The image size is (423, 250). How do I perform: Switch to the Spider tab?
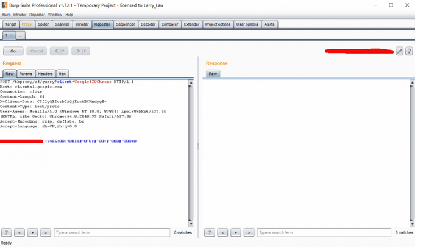click(x=43, y=24)
